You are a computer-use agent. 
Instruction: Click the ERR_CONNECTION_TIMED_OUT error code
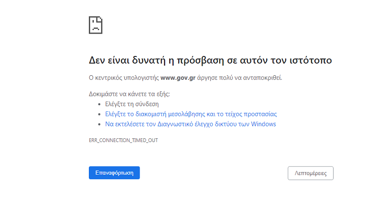click(123, 140)
